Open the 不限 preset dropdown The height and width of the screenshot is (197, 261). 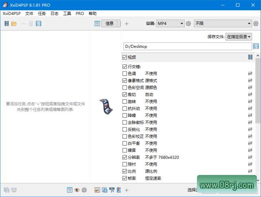point(223,24)
